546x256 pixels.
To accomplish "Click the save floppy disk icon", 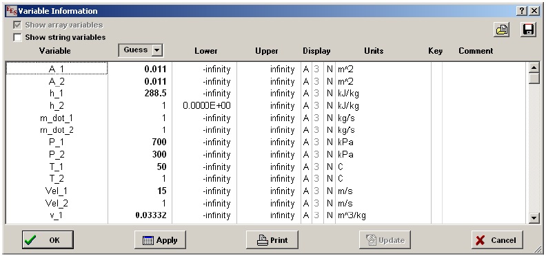I will pyautogui.click(x=528, y=30).
